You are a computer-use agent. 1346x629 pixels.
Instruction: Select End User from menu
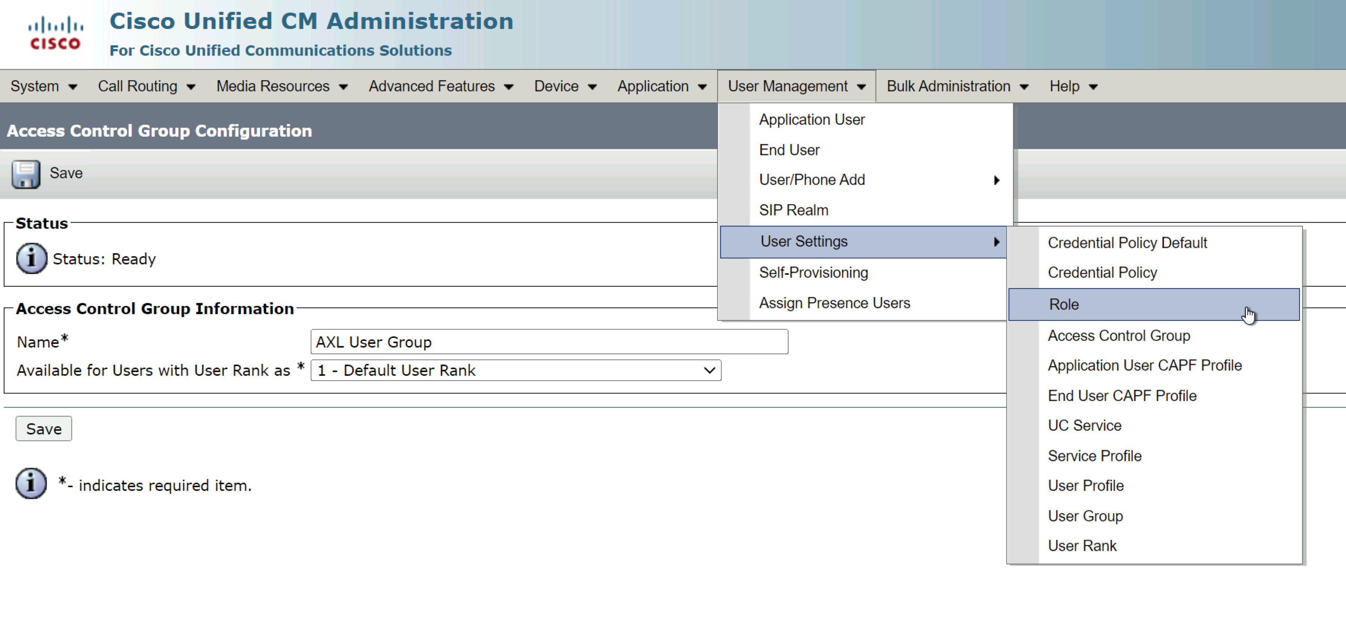[x=865, y=150]
